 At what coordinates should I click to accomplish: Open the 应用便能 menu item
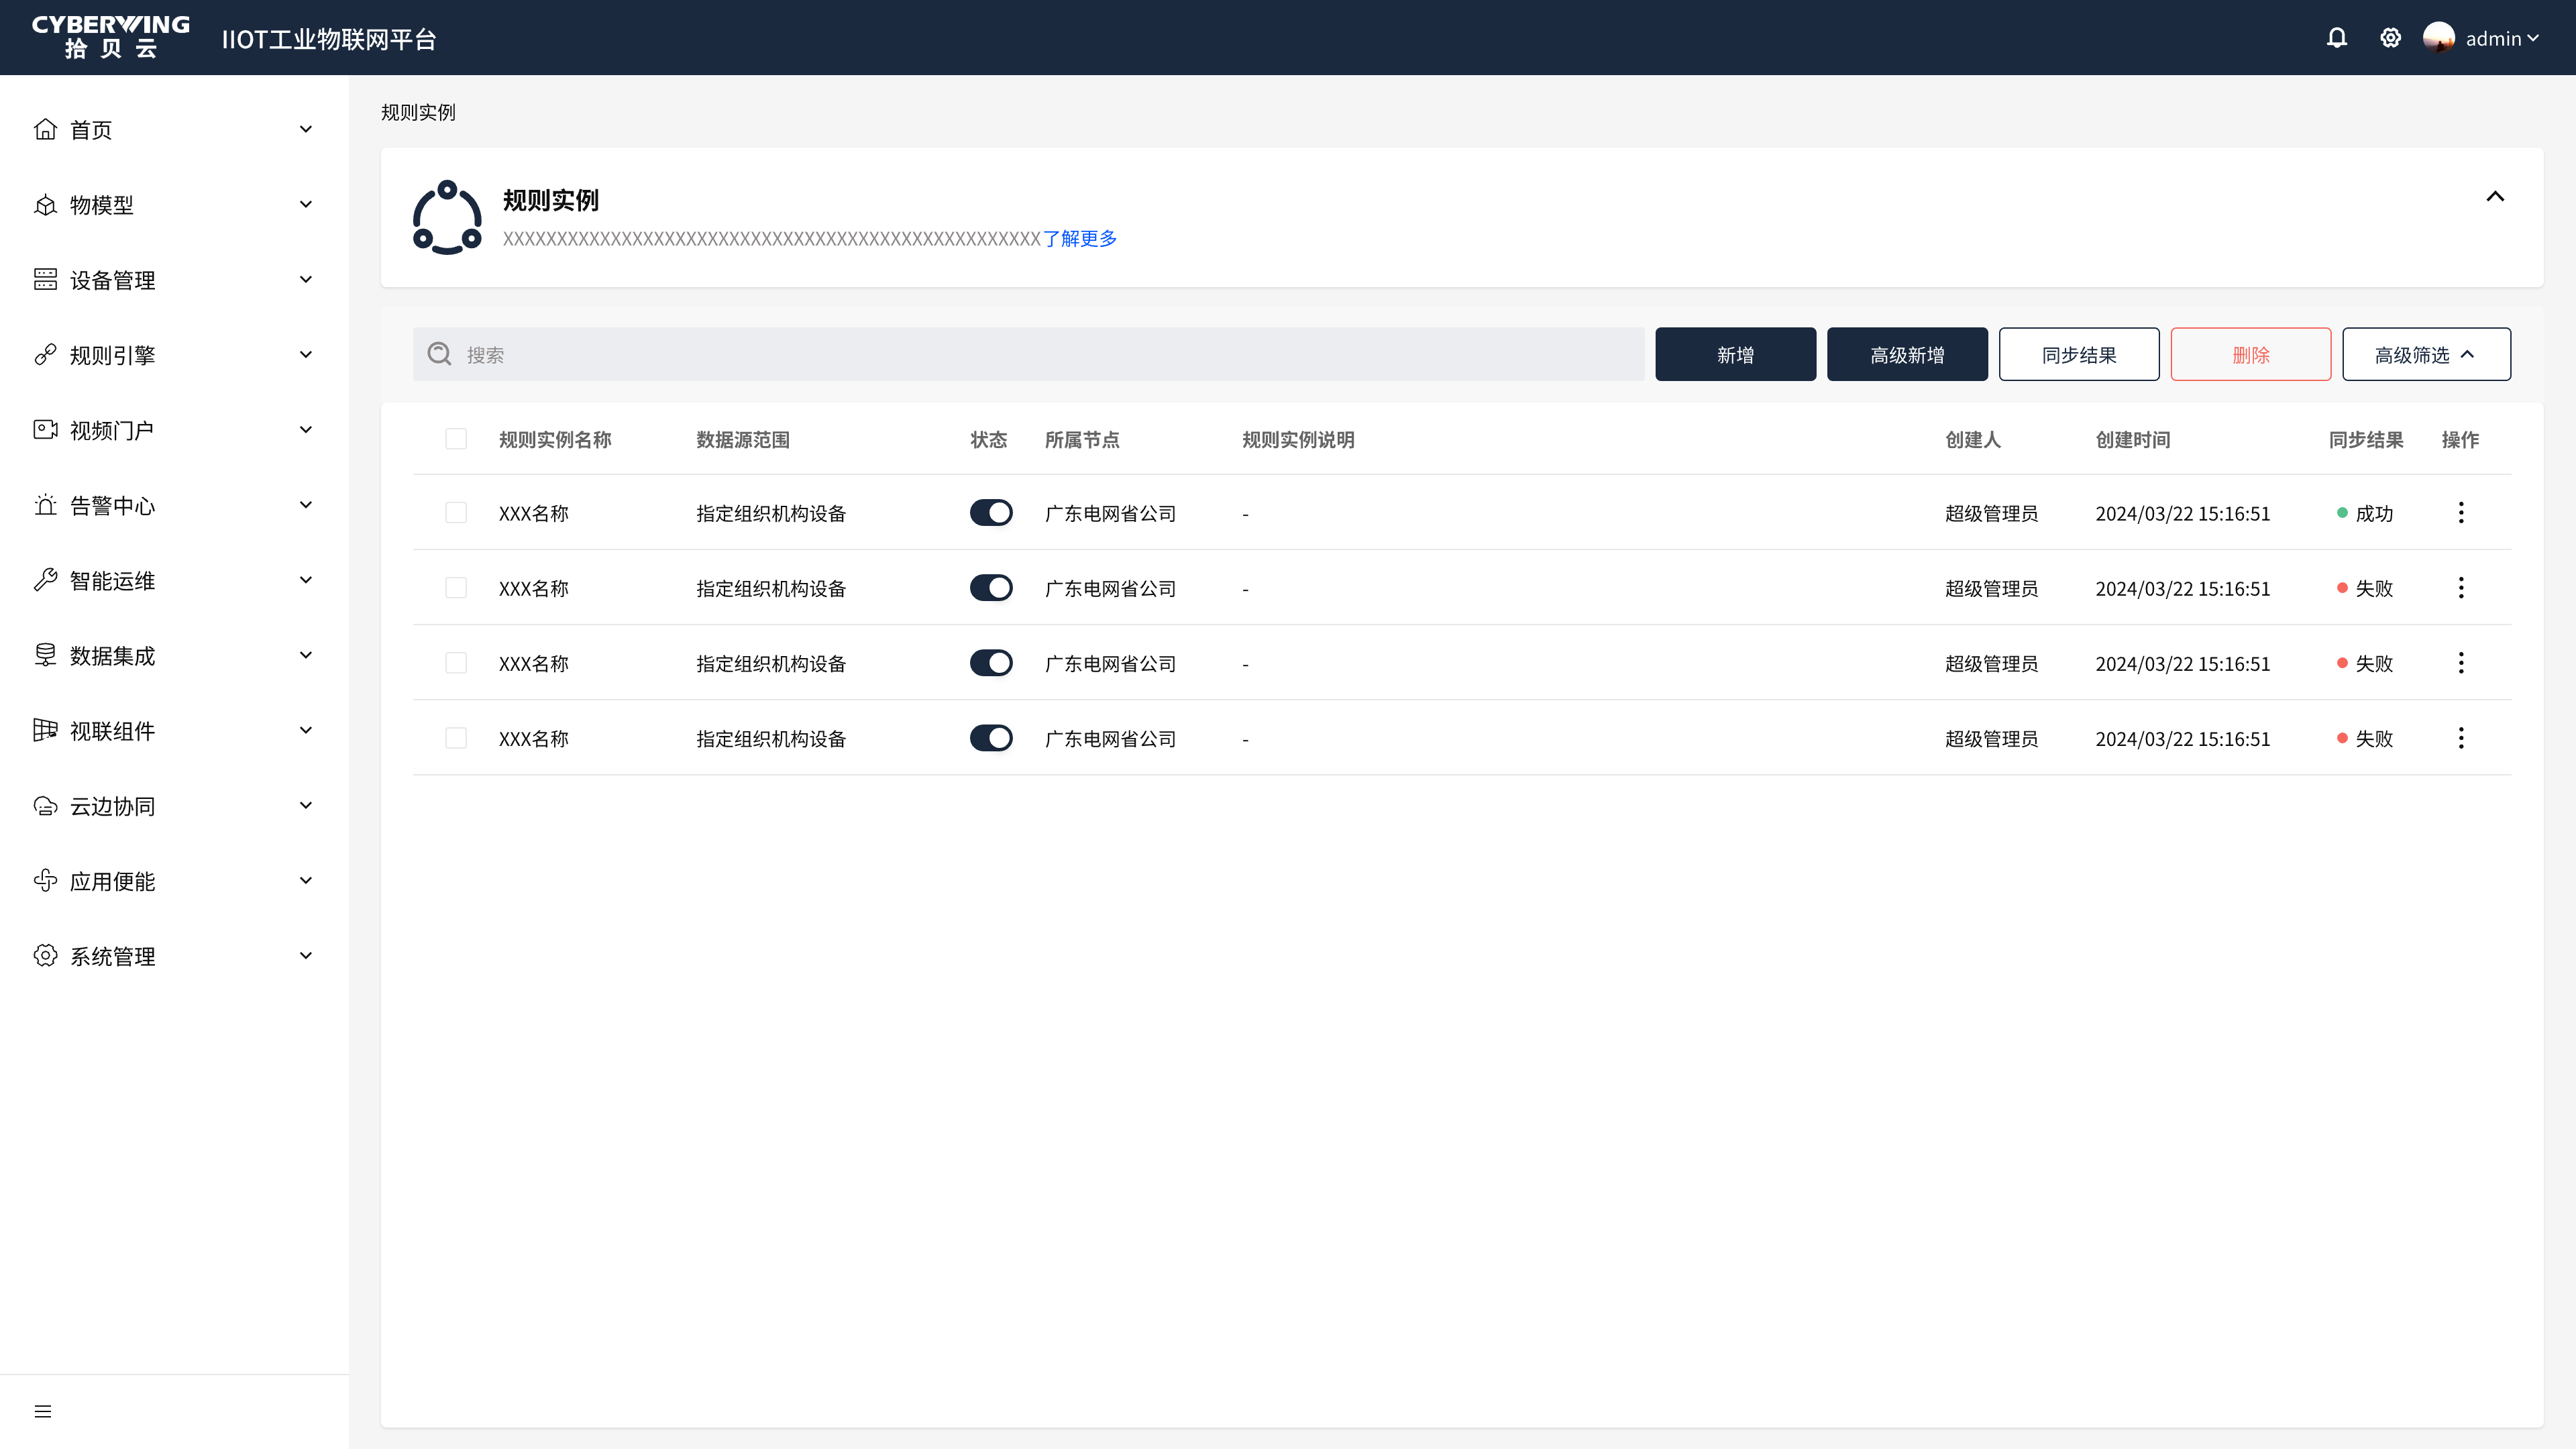(x=174, y=881)
